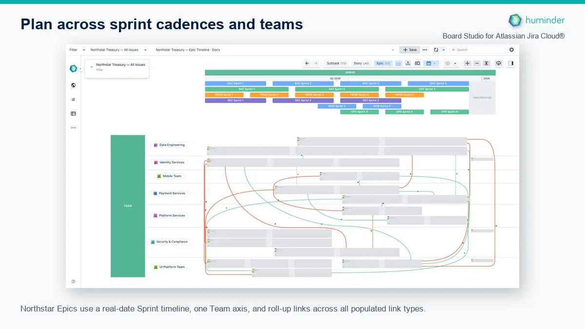Click the huminder logo
The height and width of the screenshot is (329, 585).
coord(536,20)
